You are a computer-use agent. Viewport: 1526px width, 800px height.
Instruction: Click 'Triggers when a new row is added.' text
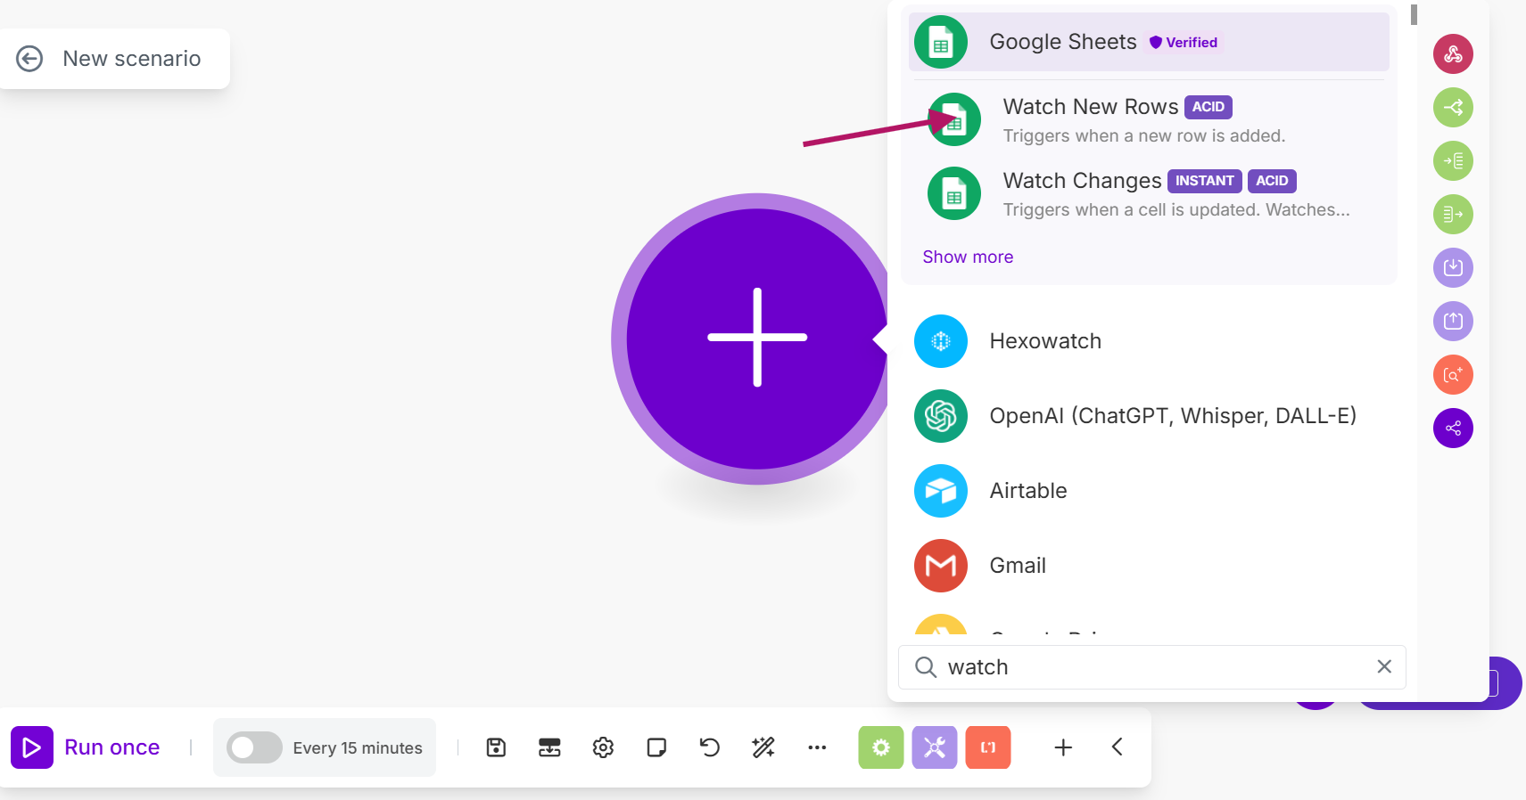click(1144, 136)
